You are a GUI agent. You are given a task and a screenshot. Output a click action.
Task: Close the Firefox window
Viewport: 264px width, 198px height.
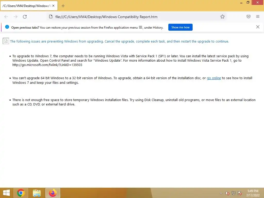258,3
